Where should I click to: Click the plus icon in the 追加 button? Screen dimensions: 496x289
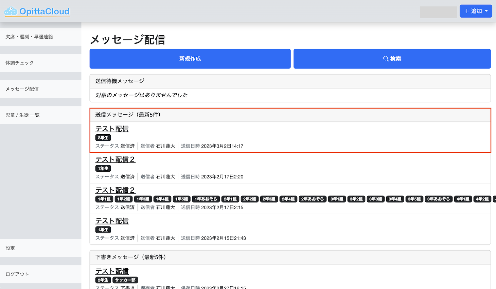467,11
